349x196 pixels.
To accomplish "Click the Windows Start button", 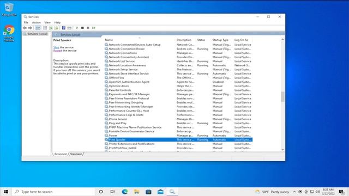I will (x=6, y=192).
